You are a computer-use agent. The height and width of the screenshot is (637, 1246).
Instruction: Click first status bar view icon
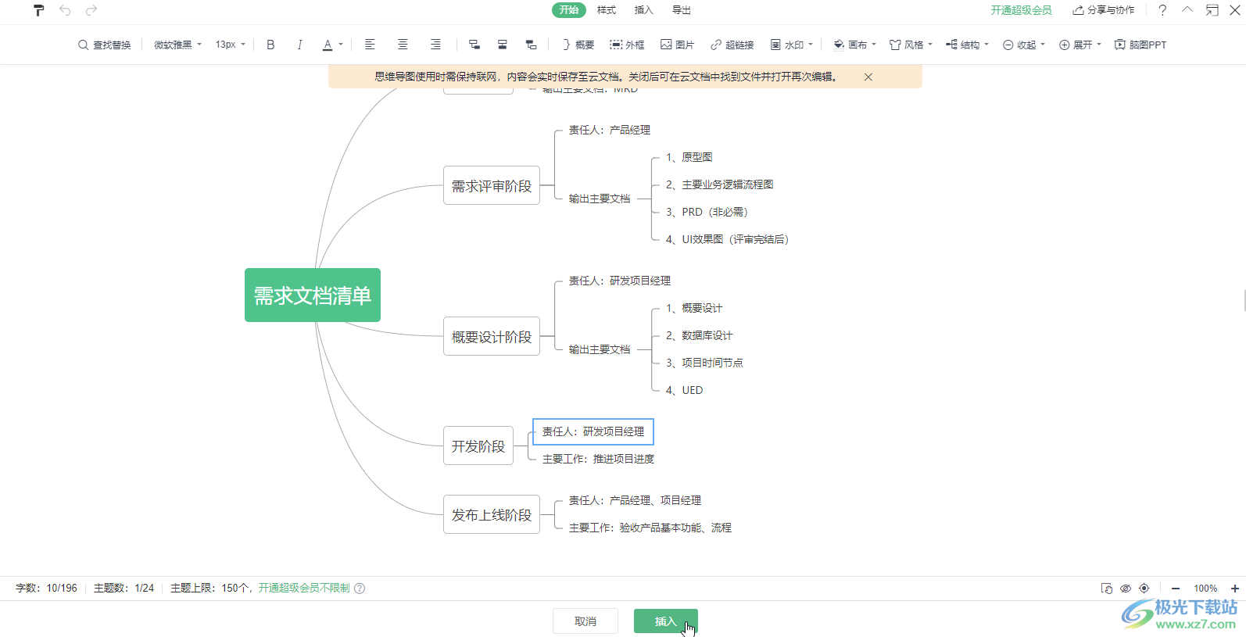[1106, 589]
